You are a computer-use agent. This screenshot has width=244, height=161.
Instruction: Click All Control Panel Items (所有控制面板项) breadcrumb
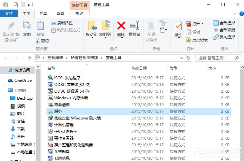[84, 58]
